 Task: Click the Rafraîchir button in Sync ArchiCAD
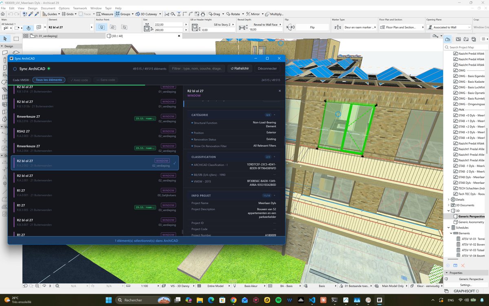tap(240, 68)
